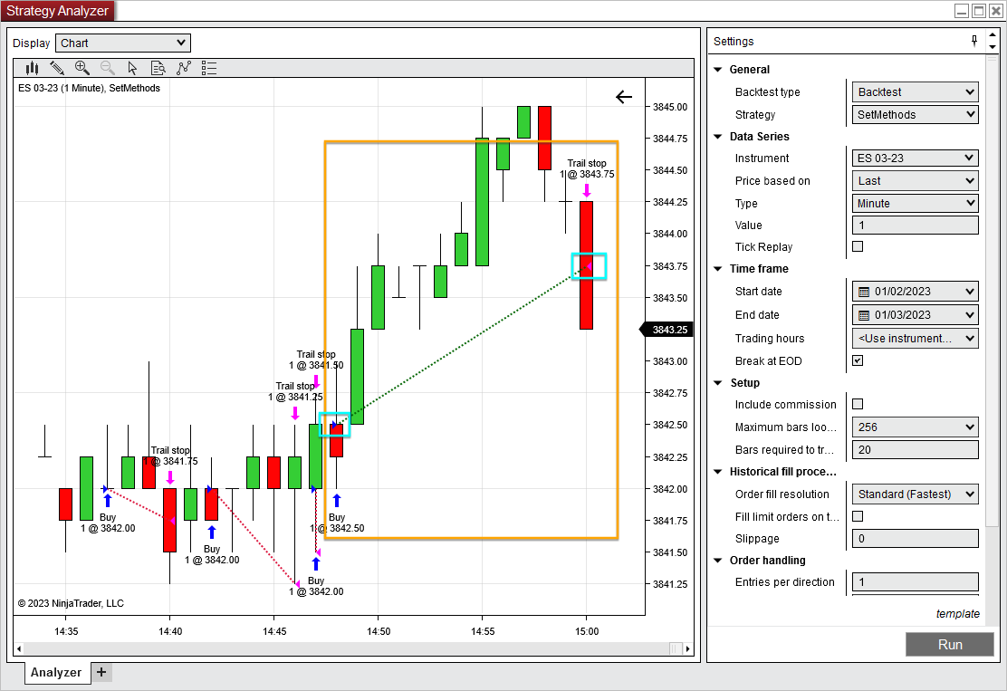Click the Entries per direction field
1007x691 pixels.
point(915,581)
